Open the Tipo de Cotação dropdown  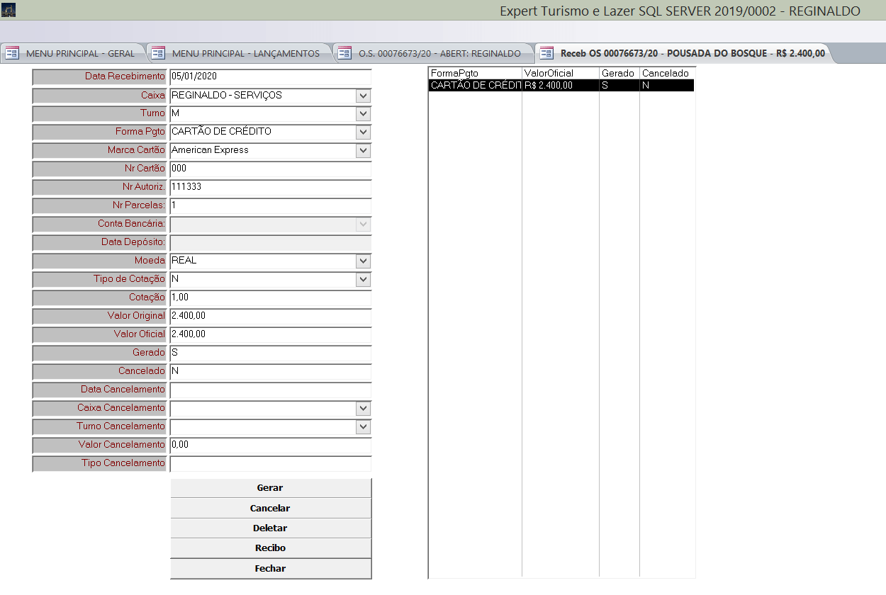[363, 280]
